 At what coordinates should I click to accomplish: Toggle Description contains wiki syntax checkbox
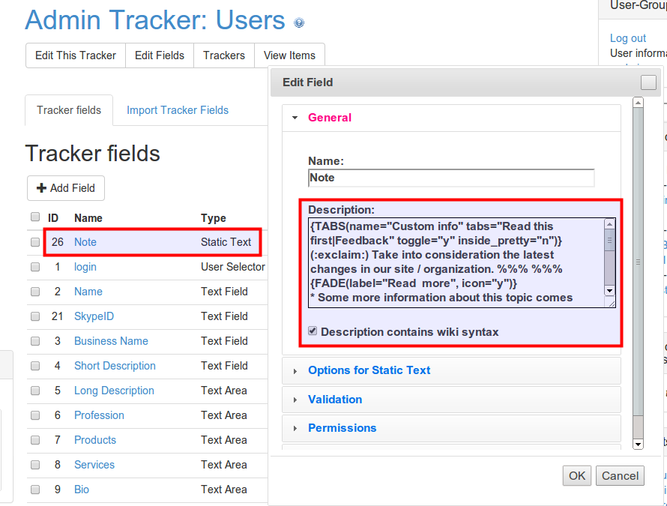[313, 331]
